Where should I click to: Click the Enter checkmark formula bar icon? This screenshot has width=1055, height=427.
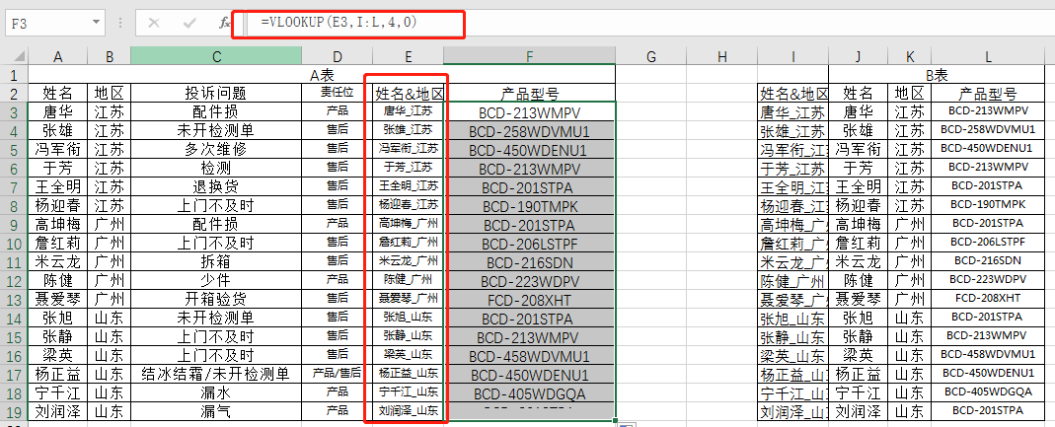189,23
